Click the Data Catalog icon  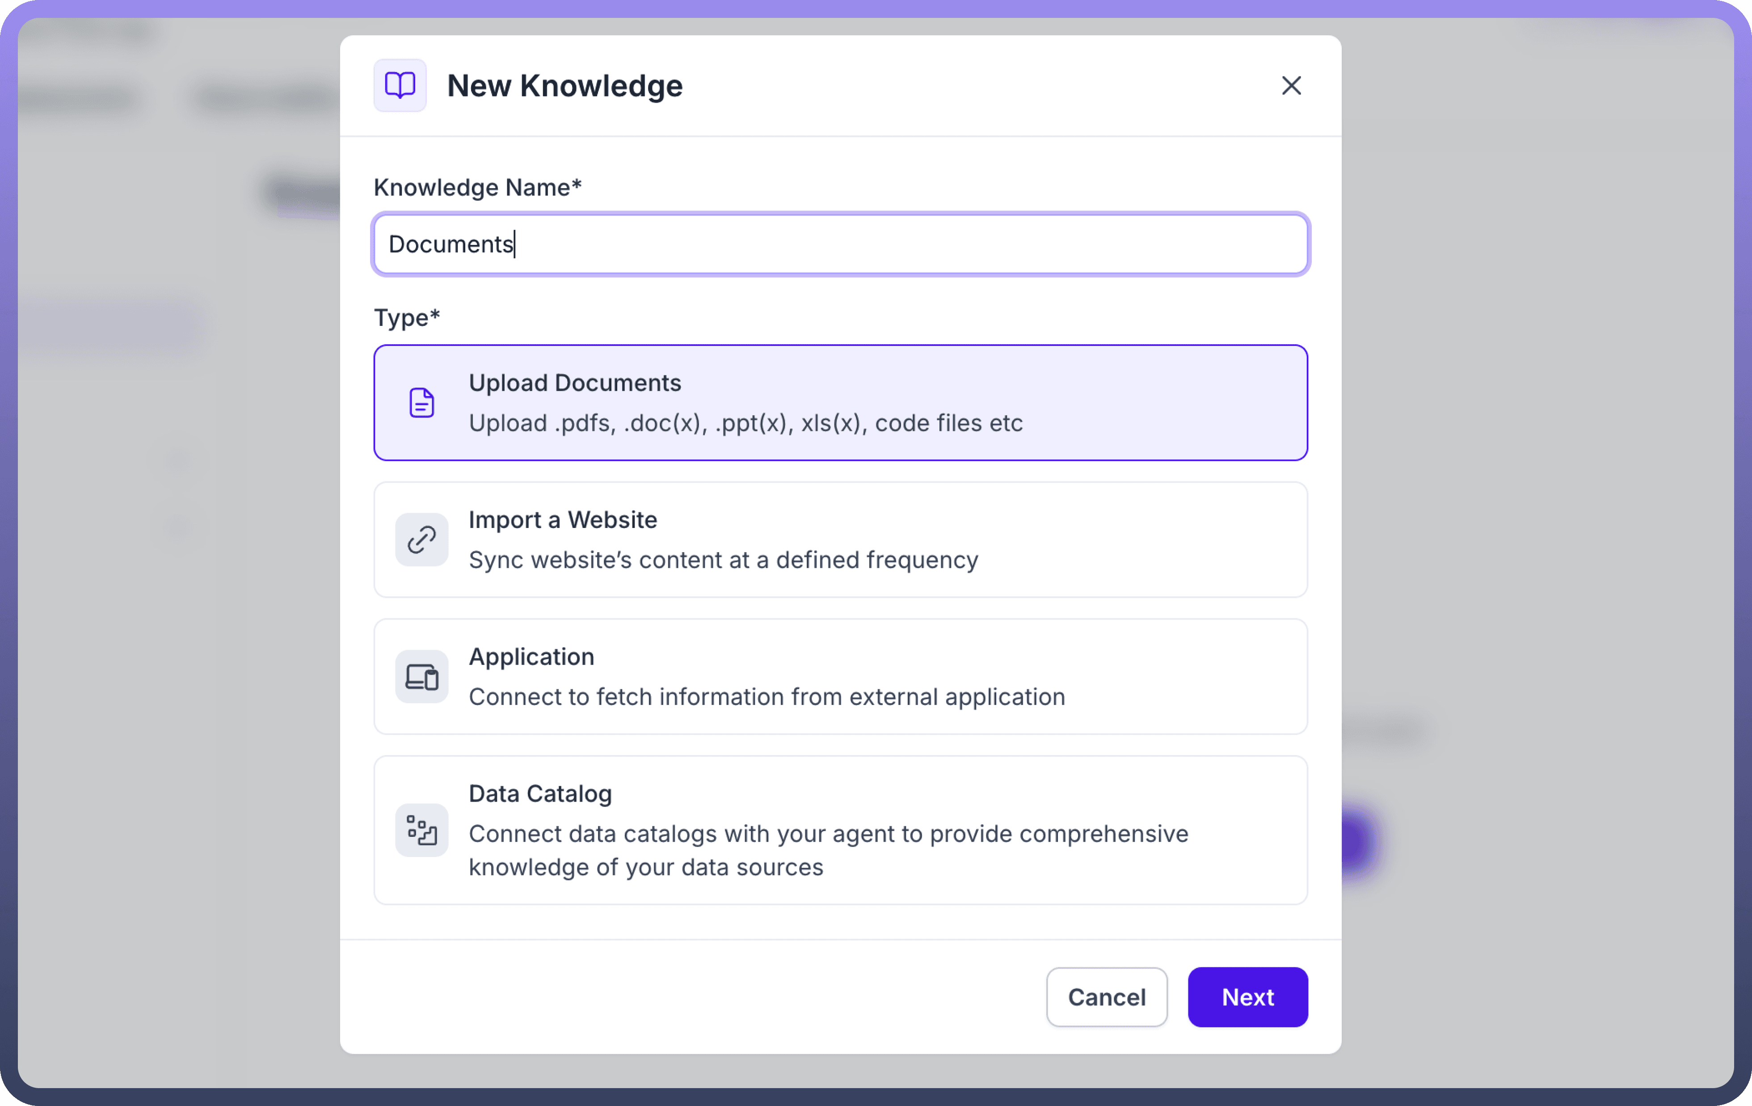421,830
